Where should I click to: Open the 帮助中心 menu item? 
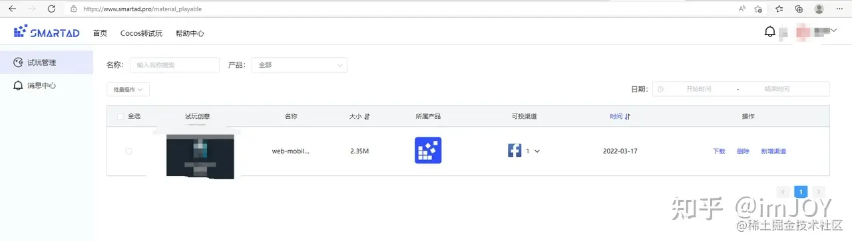point(190,33)
